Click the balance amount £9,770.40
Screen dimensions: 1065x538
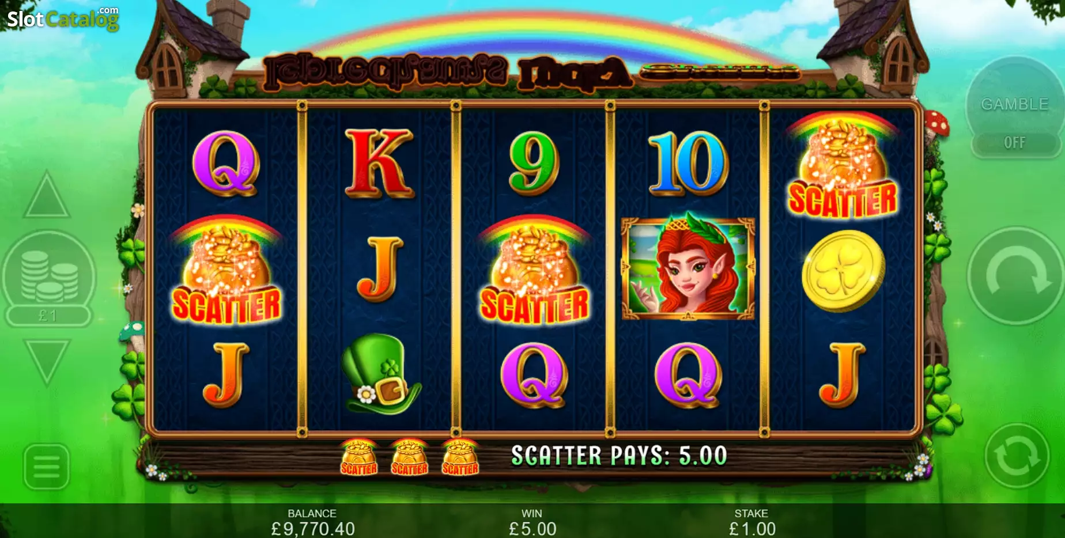(313, 529)
